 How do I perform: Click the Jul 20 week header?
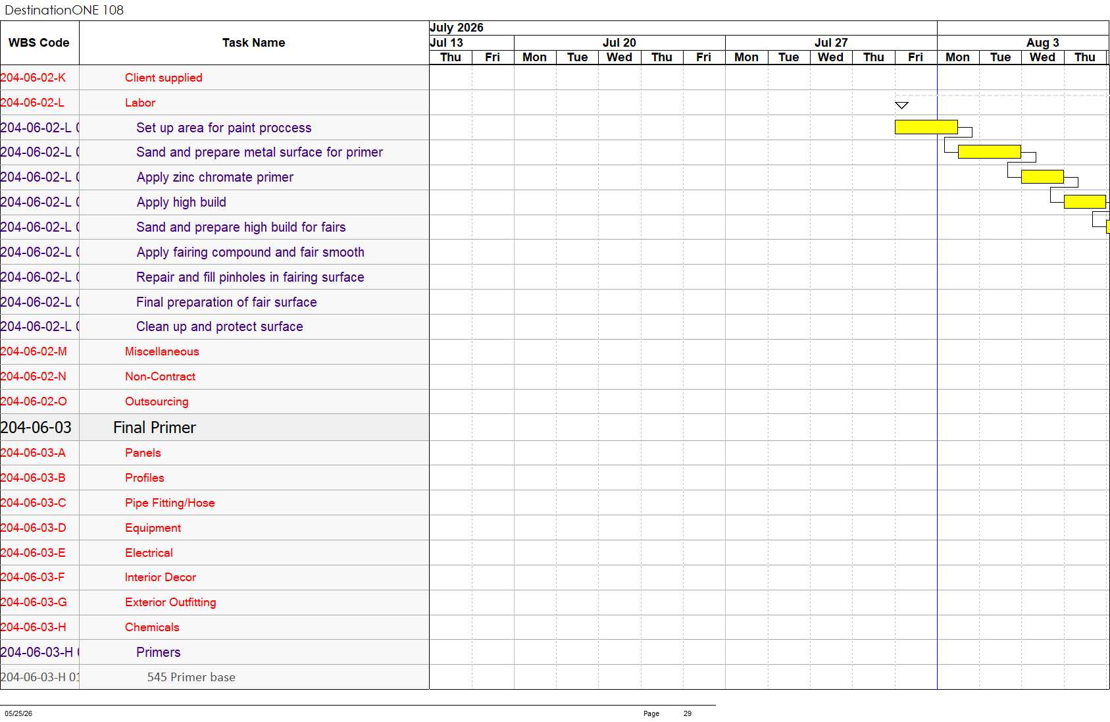coord(619,43)
